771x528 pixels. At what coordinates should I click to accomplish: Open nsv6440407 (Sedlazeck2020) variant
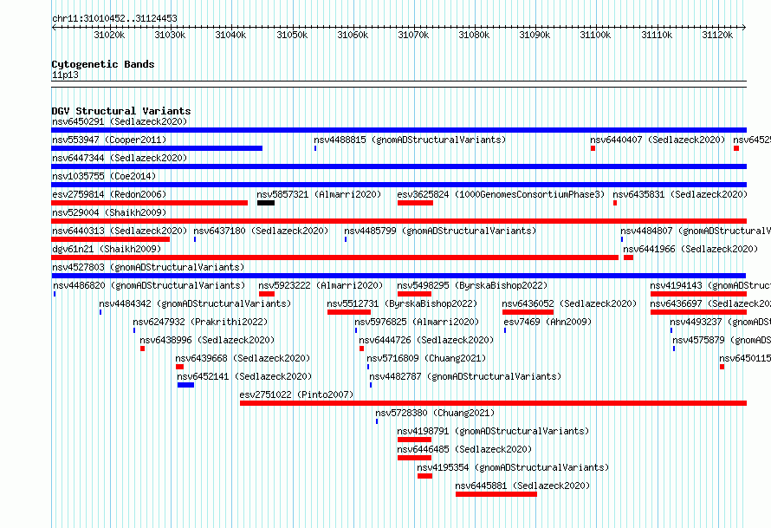tap(658, 140)
